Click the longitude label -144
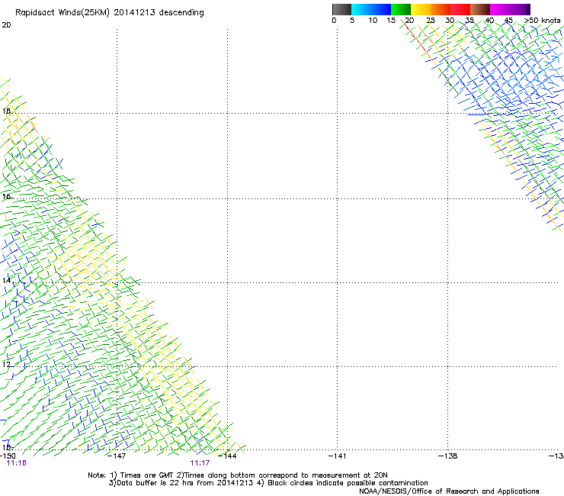 point(227,456)
